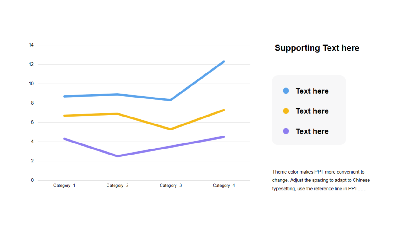This screenshot has height=228, width=407.
Task: Click the 0 value on vertical axis
Action: pos(32,180)
